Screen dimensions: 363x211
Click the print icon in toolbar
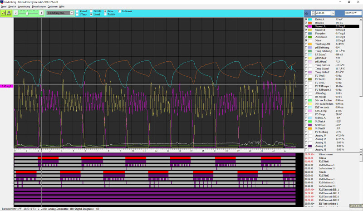pos(9,13)
